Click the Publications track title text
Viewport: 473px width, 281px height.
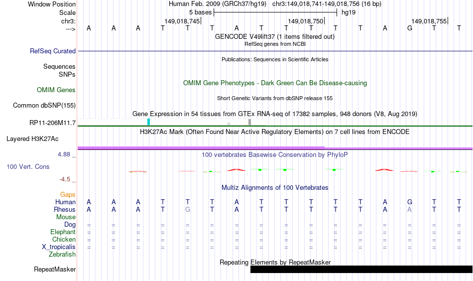coord(275,59)
